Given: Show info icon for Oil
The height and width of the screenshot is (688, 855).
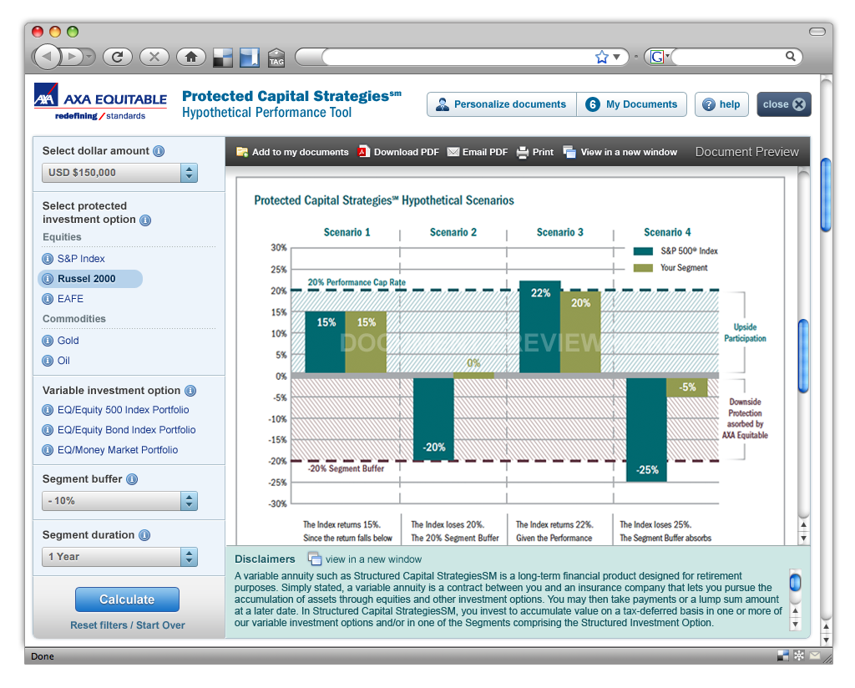Looking at the screenshot, I should (x=48, y=361).
